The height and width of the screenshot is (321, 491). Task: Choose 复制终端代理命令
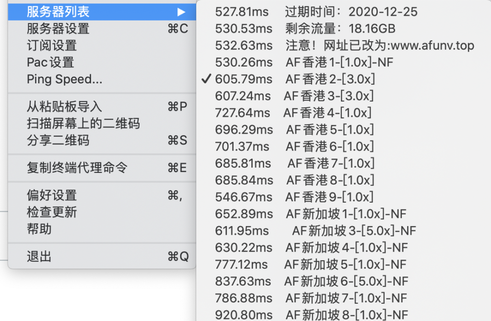click(102, 168)
